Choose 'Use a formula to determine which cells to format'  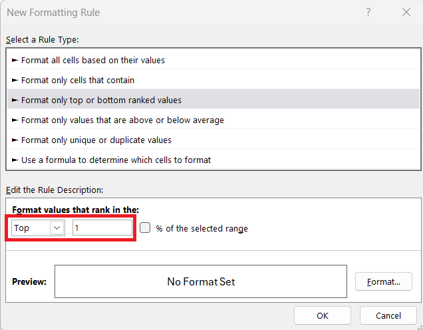[x=213, y=160]
